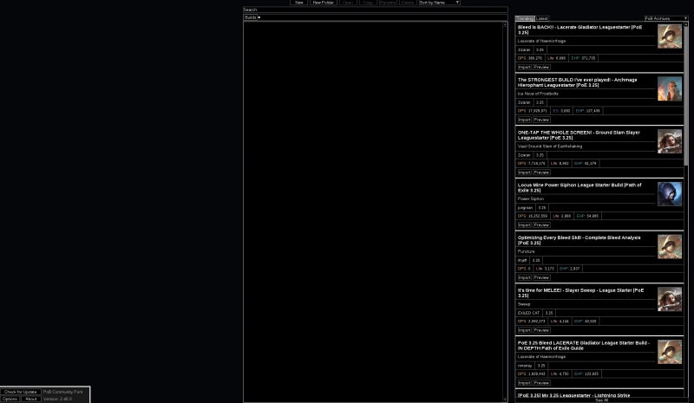Screen dimensions: 694x403
Task: Open the About button
Action: pos(31,399)
